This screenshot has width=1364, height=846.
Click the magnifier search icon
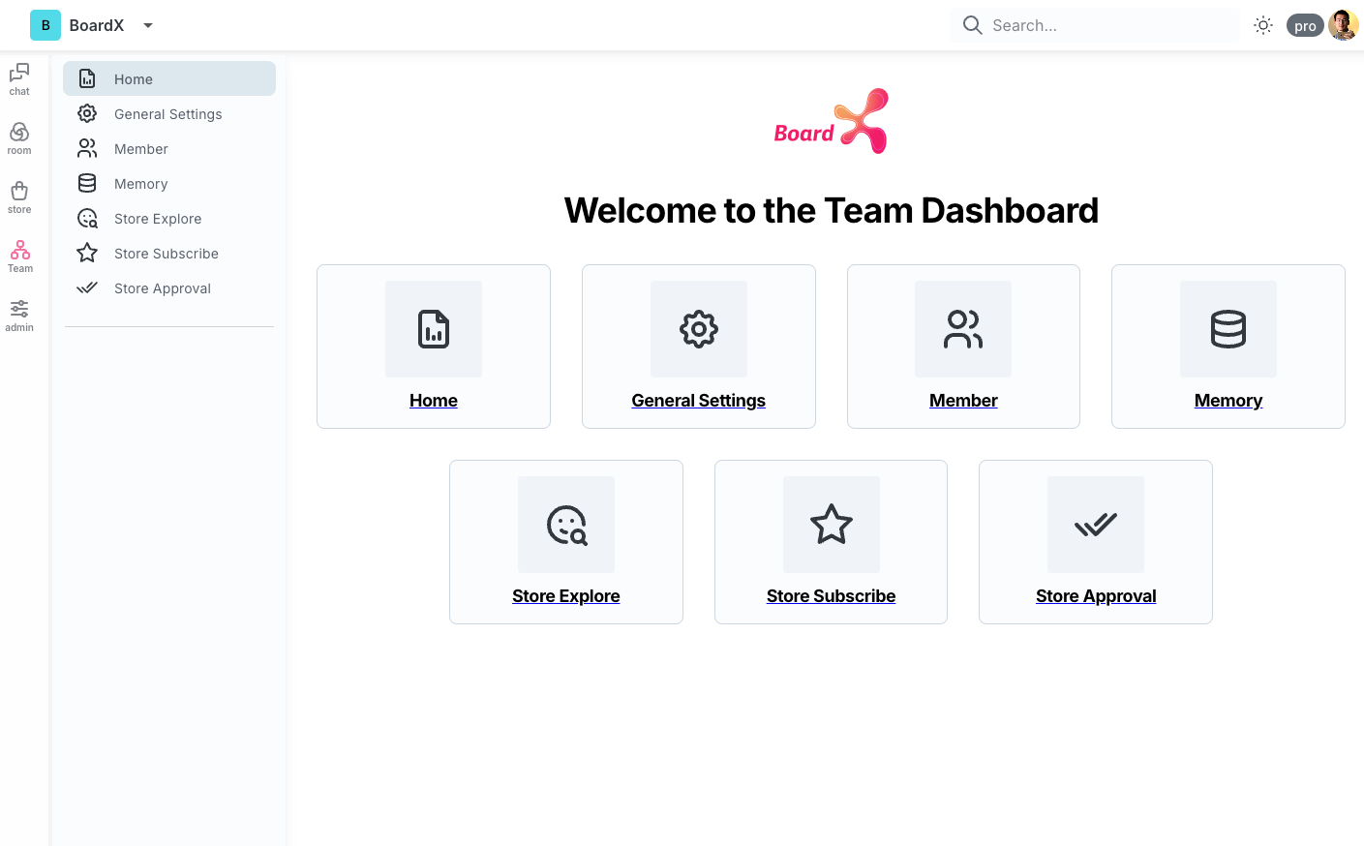(x=972, y=25)
